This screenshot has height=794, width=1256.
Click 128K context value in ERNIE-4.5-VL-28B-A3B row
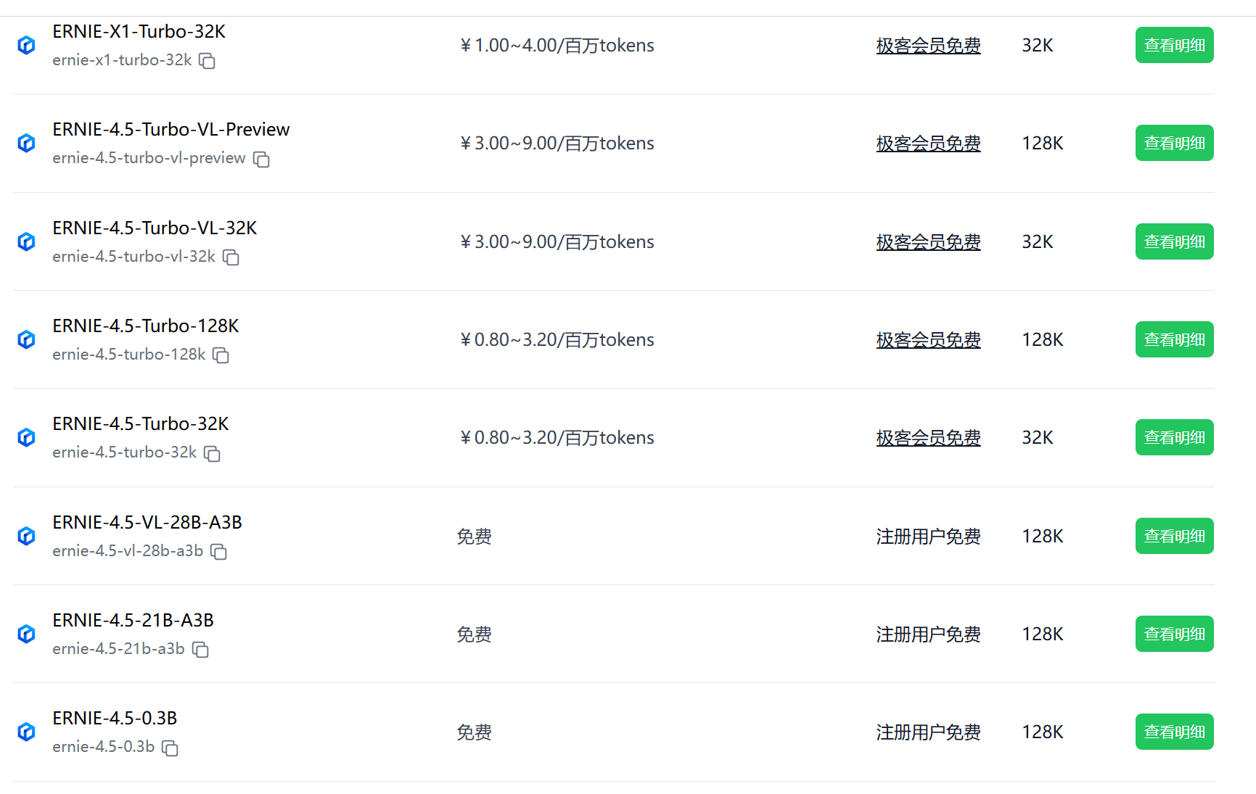coord(1043,537)
